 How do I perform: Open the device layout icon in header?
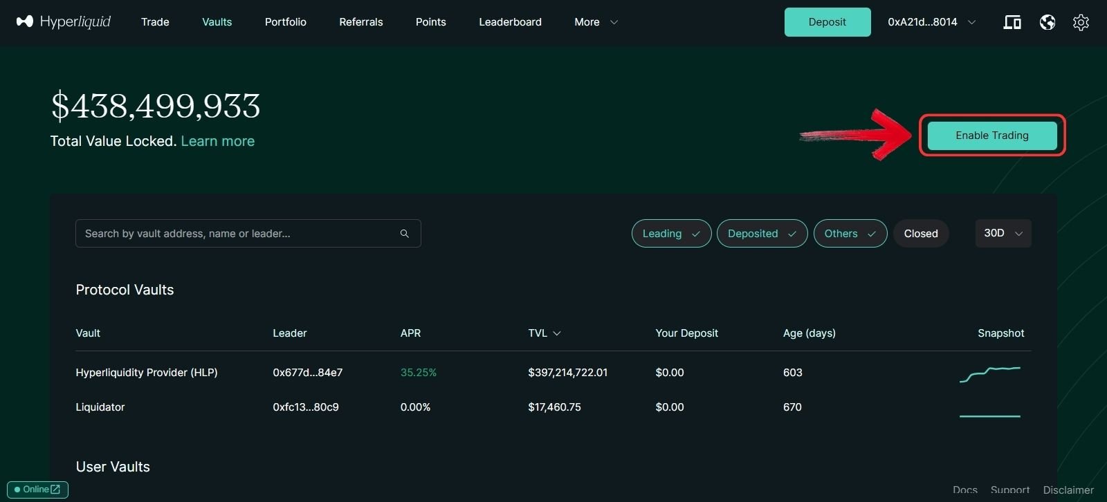pos(1012,22)
